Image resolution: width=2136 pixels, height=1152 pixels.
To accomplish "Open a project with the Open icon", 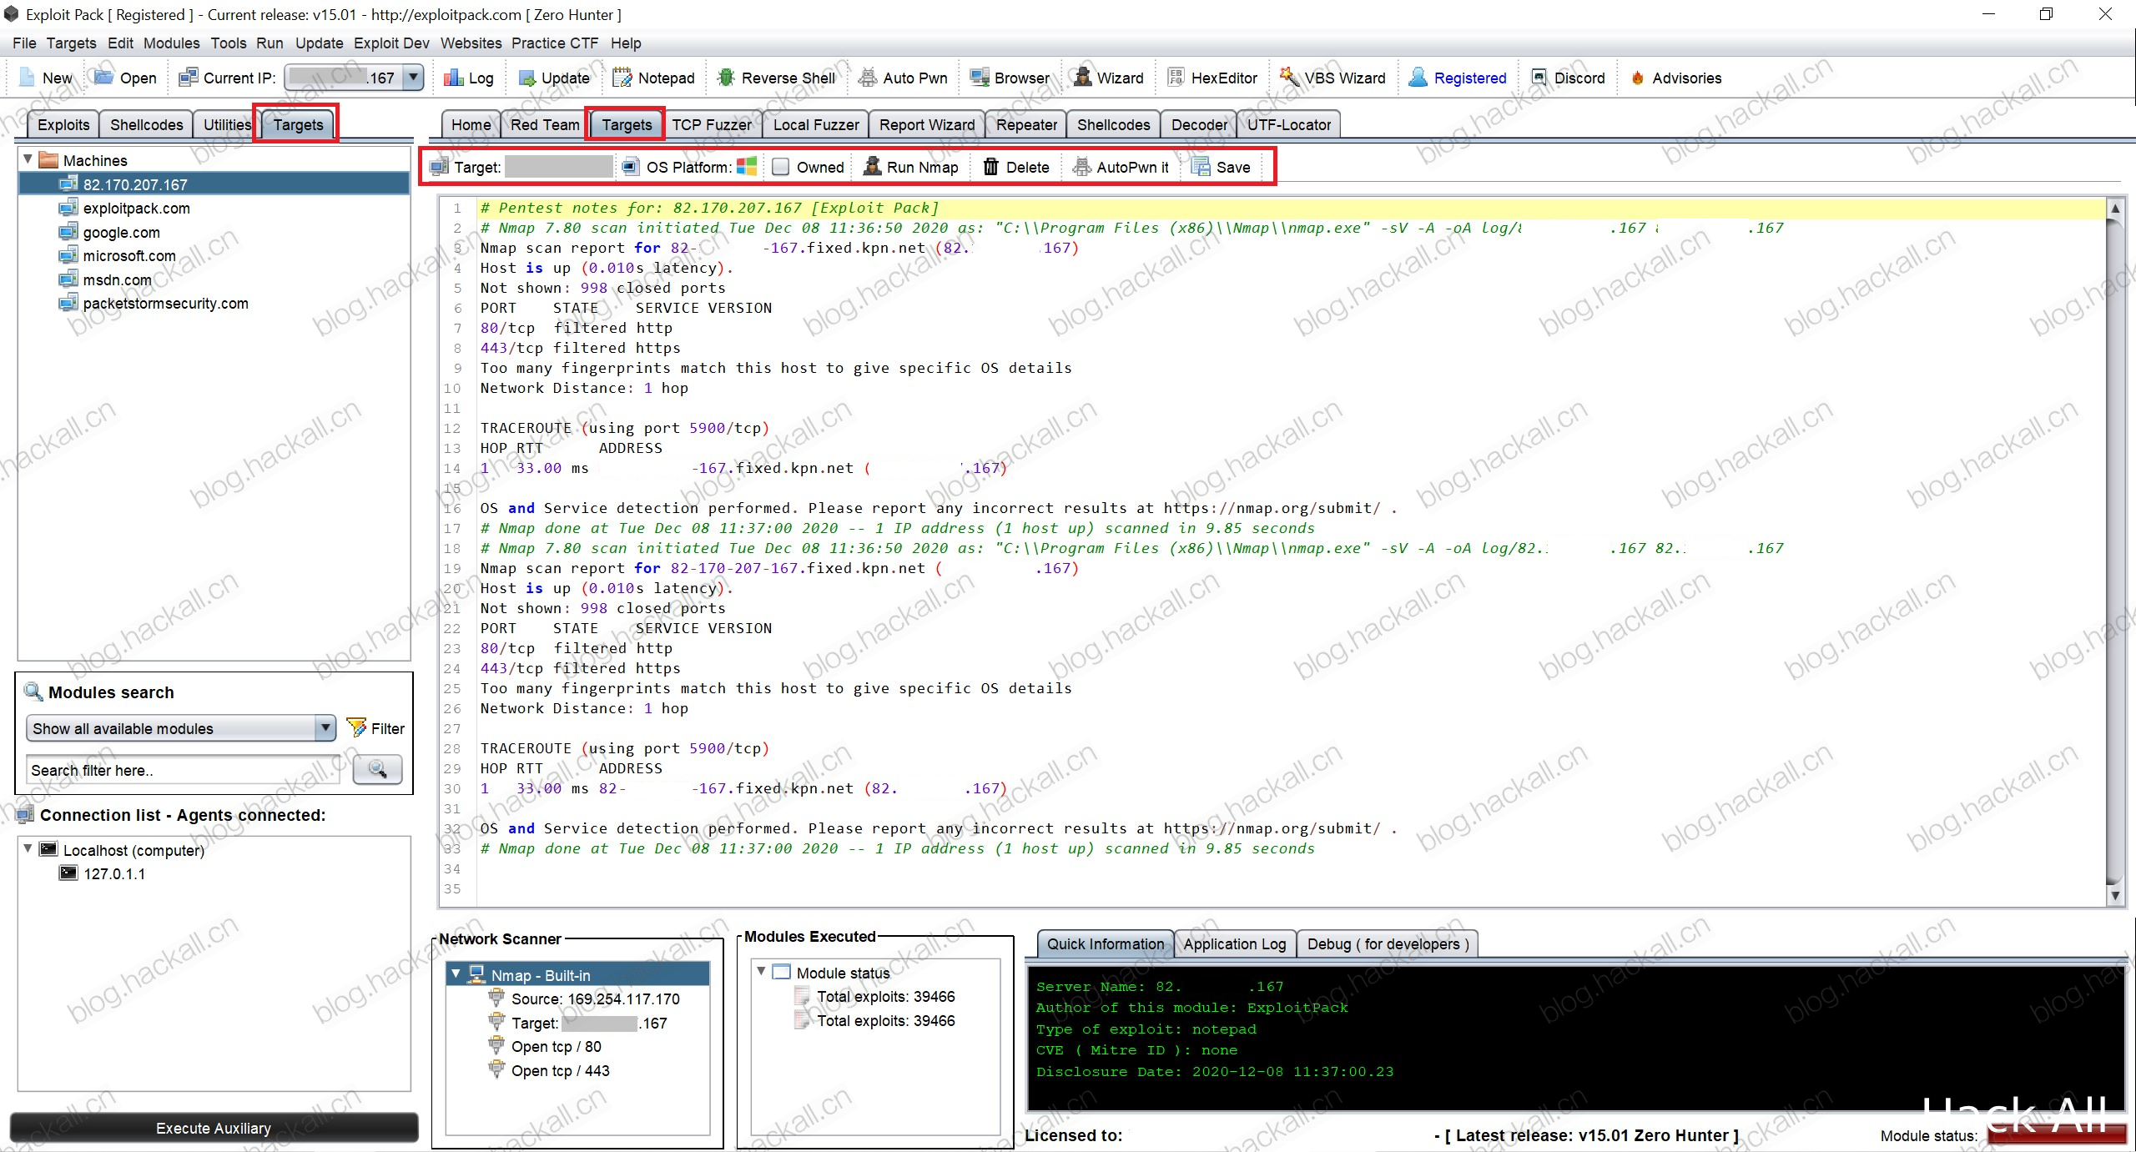I will point(103,78).
